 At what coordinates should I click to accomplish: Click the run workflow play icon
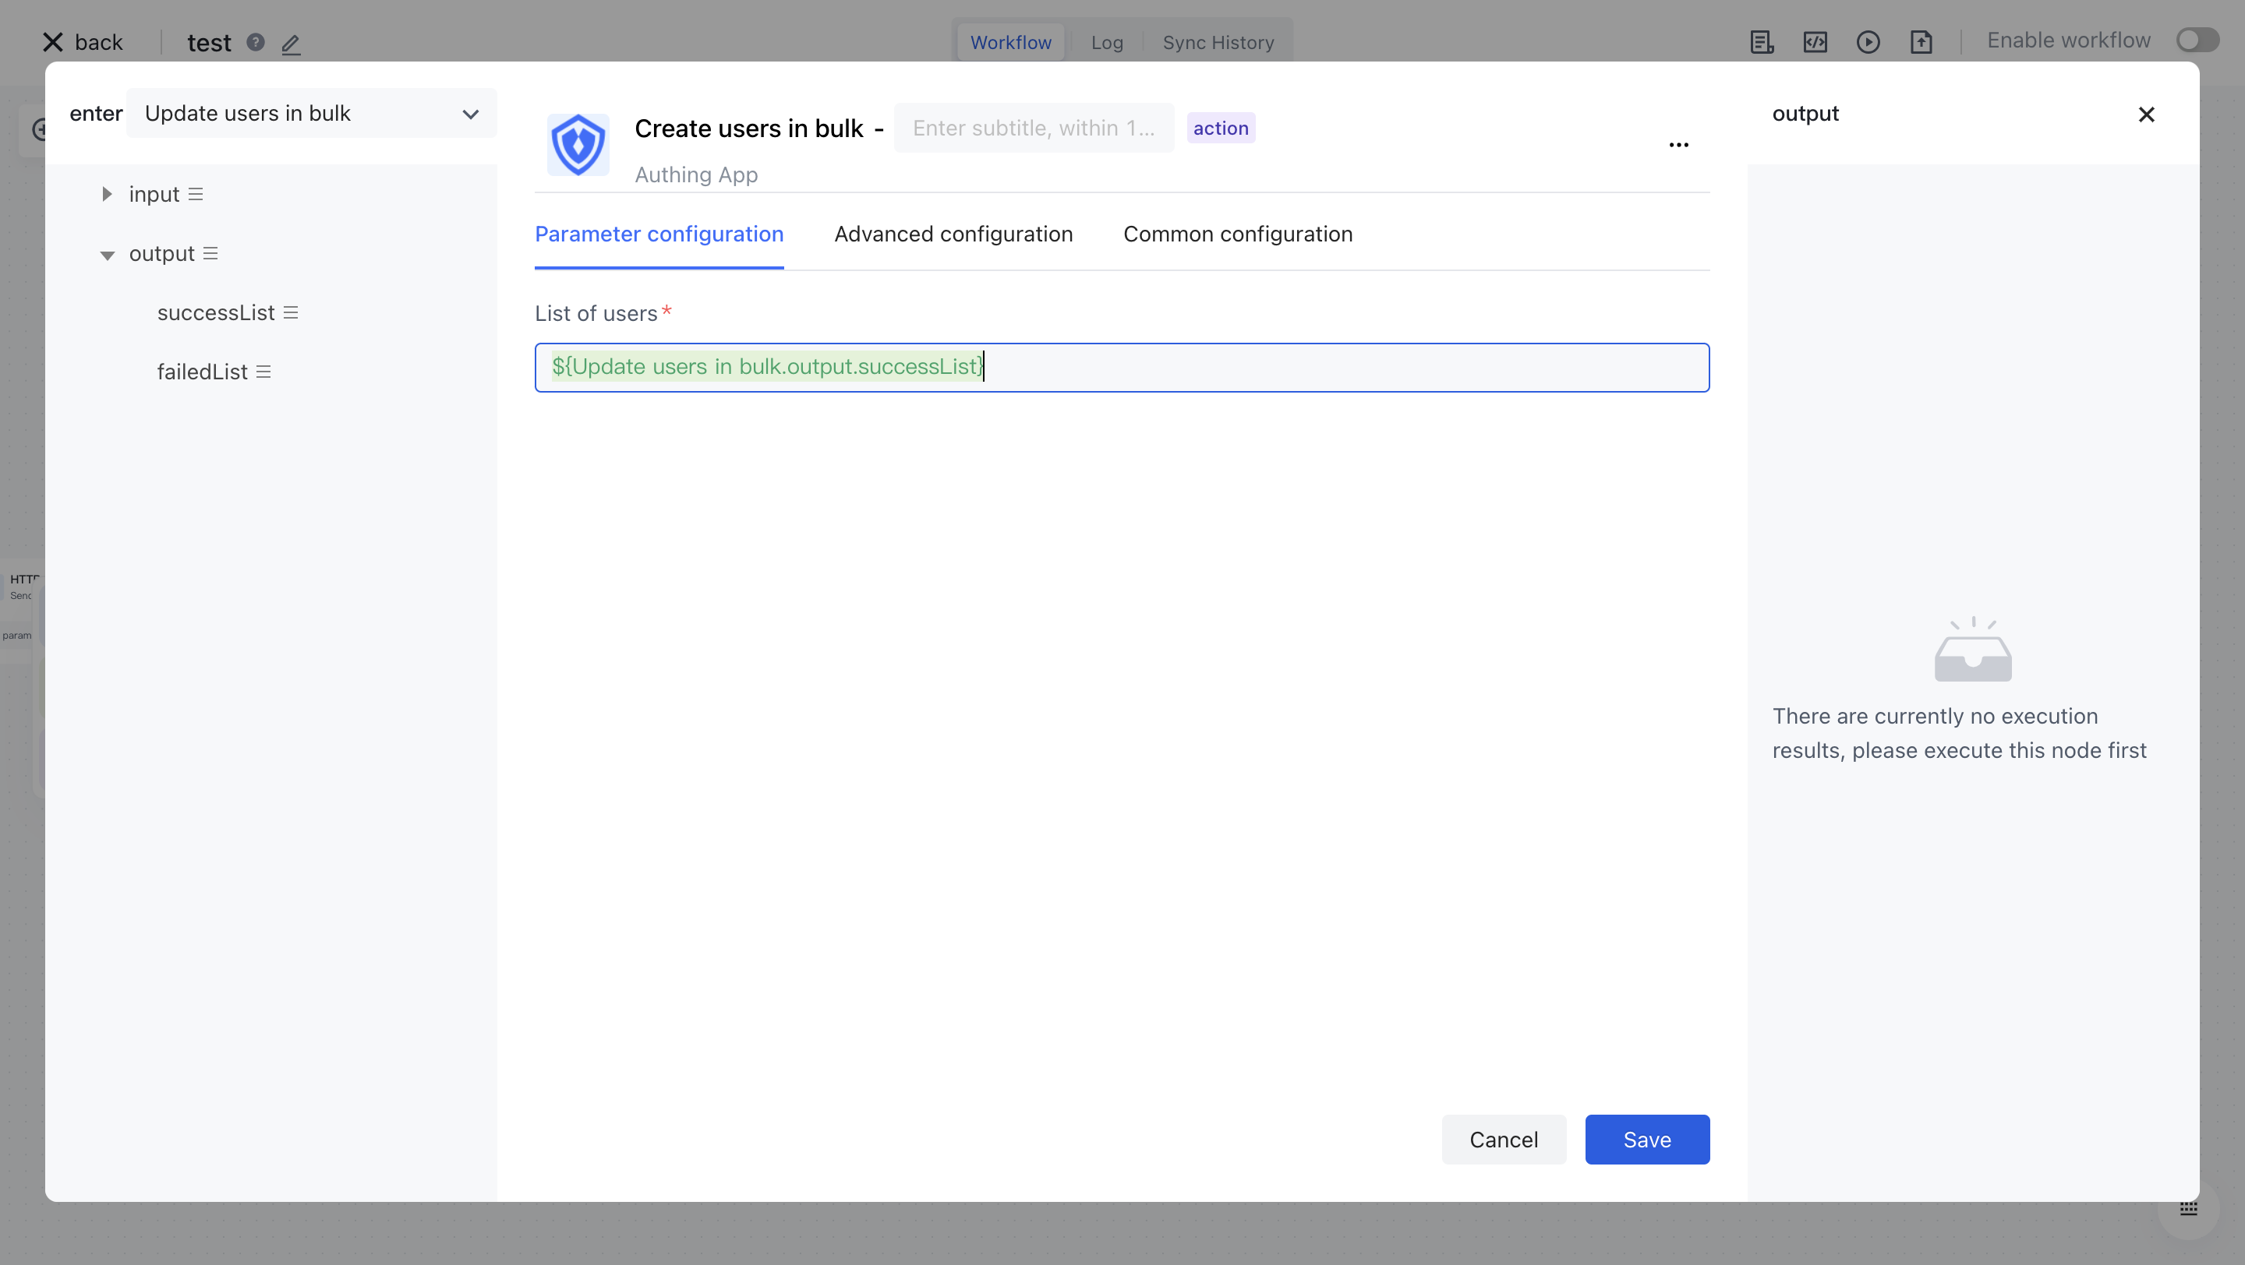pos(1868,42)
